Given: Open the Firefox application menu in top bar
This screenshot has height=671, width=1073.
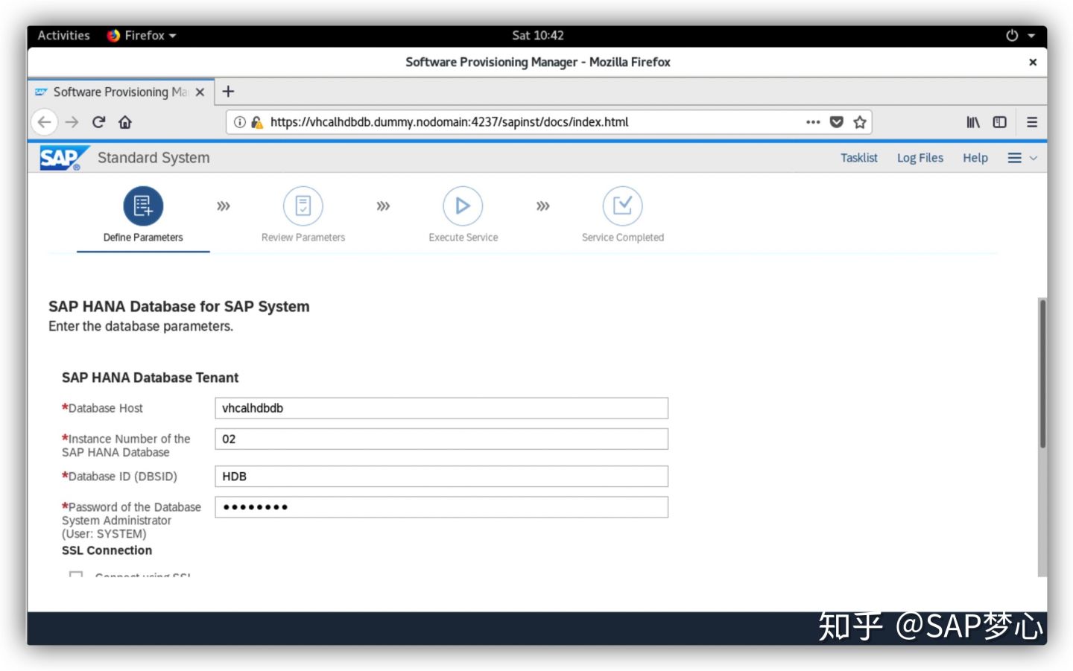Looking at the screenshot, I should (x=142, y=36).
